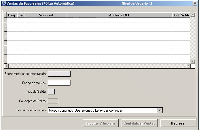This screenshot has height=130, width=199.
Task: Select the Reg. column header
Action: (x=12, y=15)
